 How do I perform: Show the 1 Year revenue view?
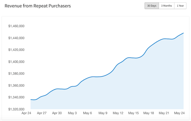click(x=180, y=6)
